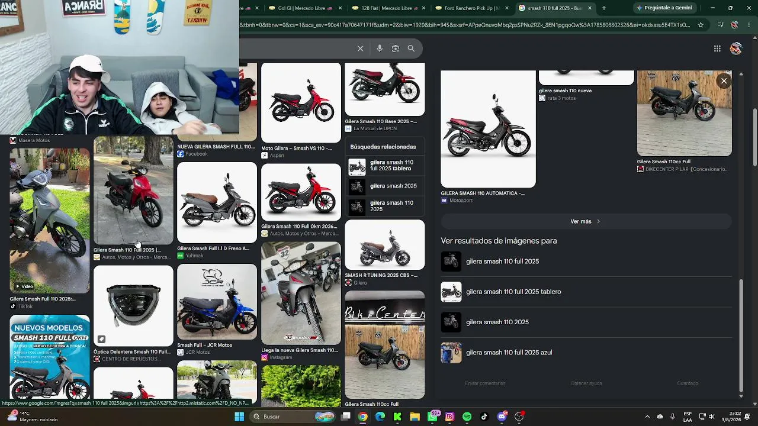Screen dimensions: 758x426
Task: Open Instagram from the taskbar
Action: 449,417
